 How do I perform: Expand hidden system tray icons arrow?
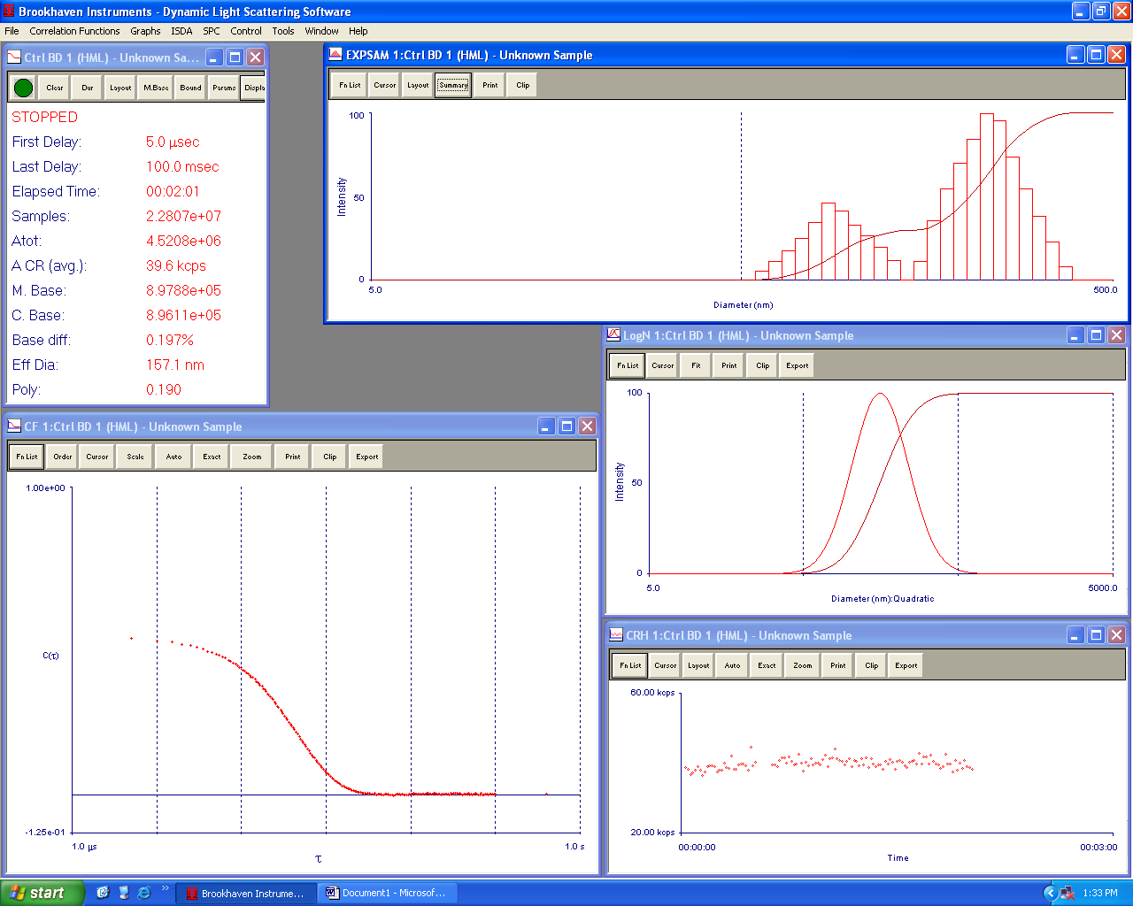(x=1050, y=893)
